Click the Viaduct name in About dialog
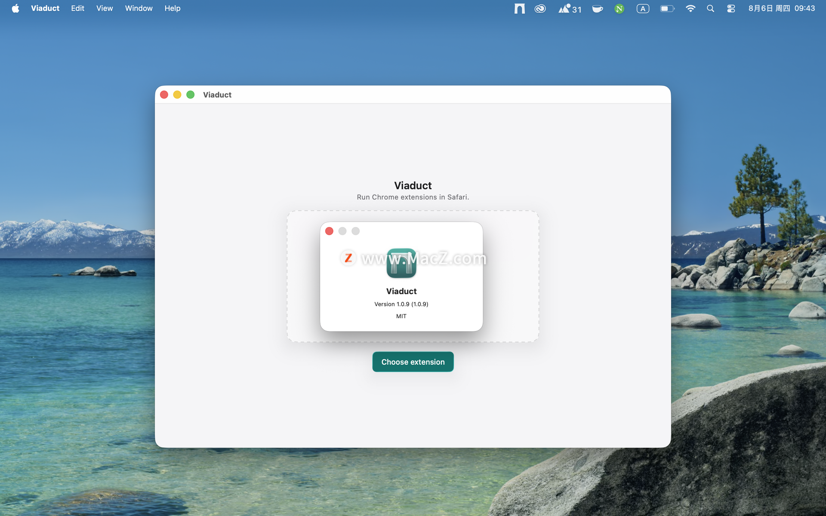This screenshot has width=826, height=516. [401, 291]
